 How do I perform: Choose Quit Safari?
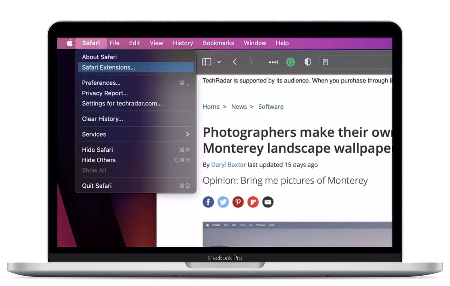(x=136, y=186)
